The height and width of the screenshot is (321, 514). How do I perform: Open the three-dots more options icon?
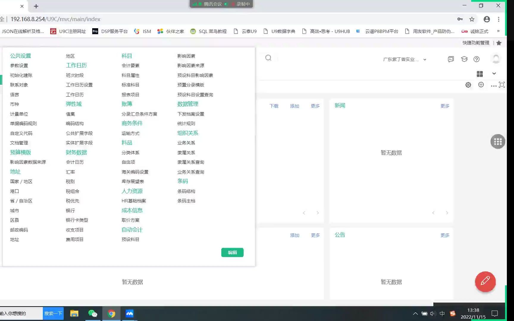tap(493, 86)
